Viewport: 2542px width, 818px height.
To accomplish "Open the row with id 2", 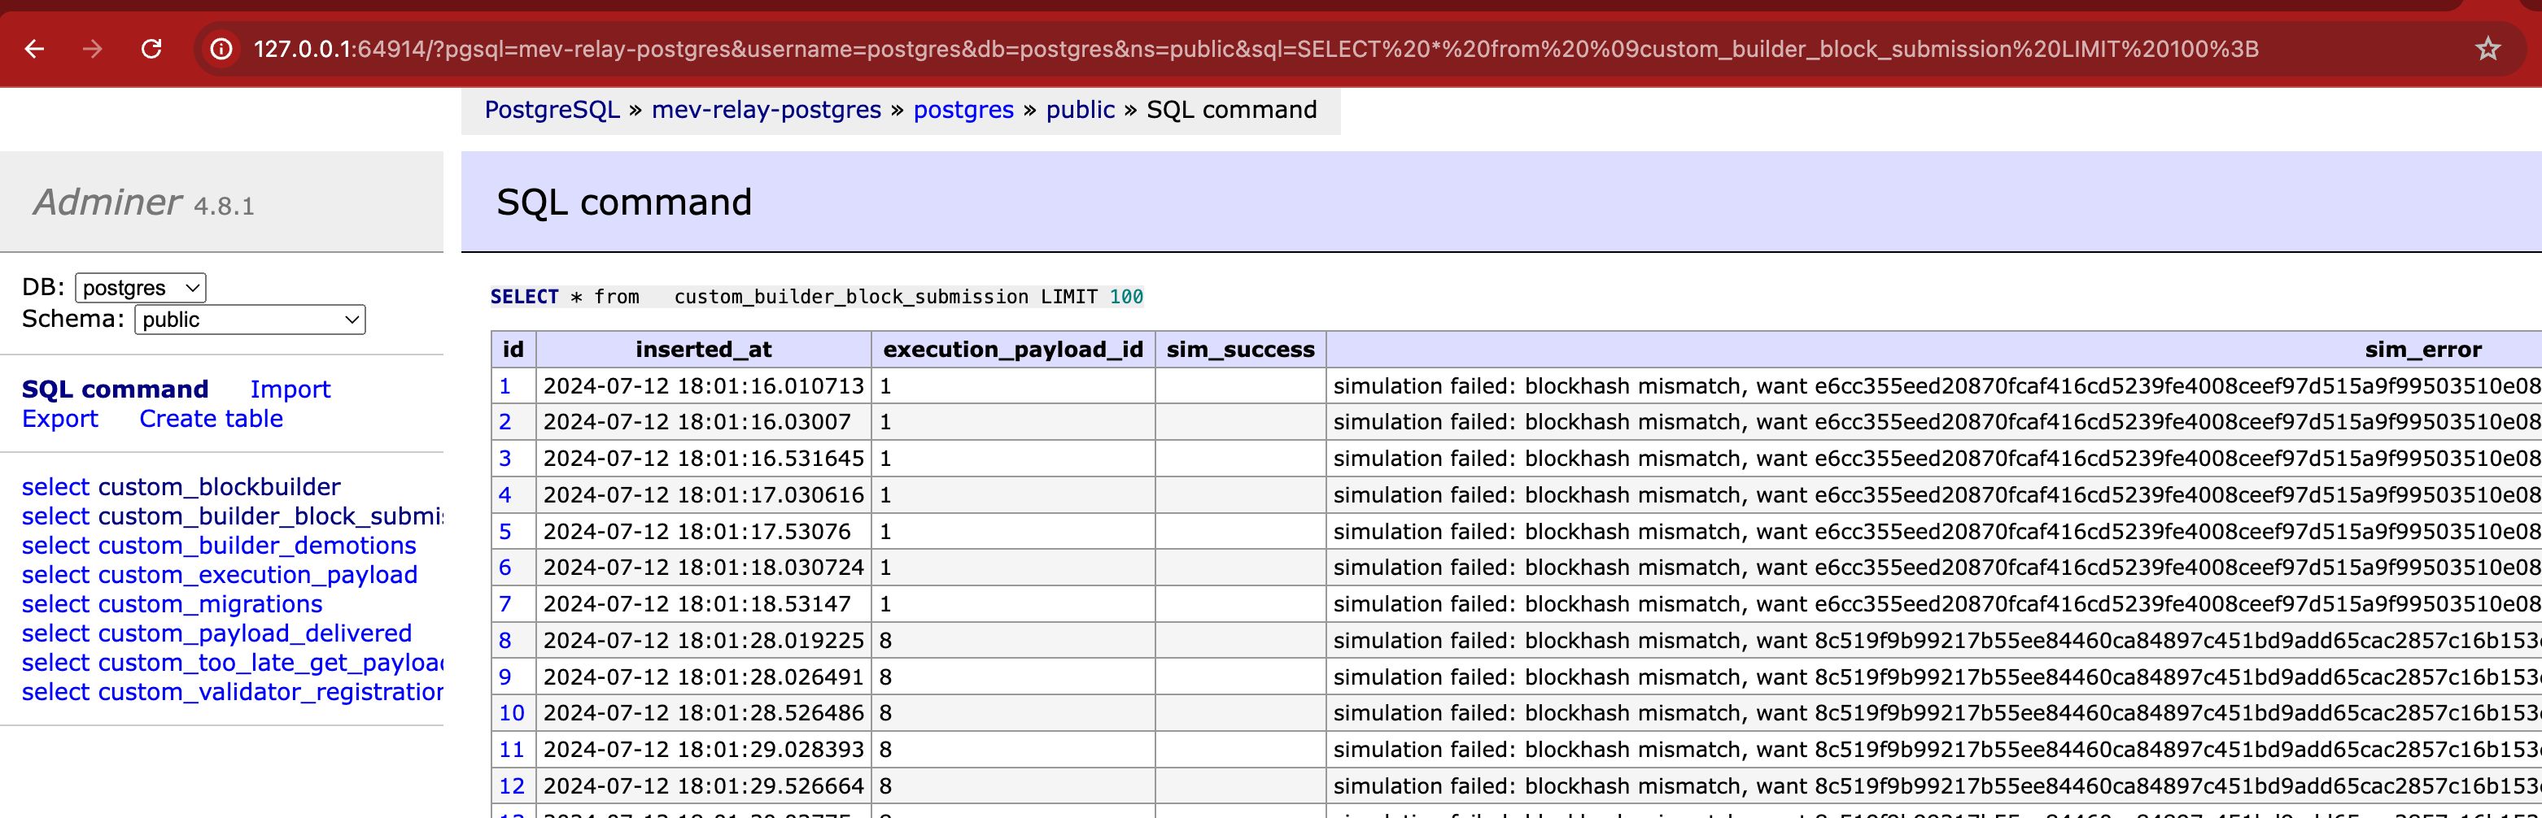I will click(505, 422).
